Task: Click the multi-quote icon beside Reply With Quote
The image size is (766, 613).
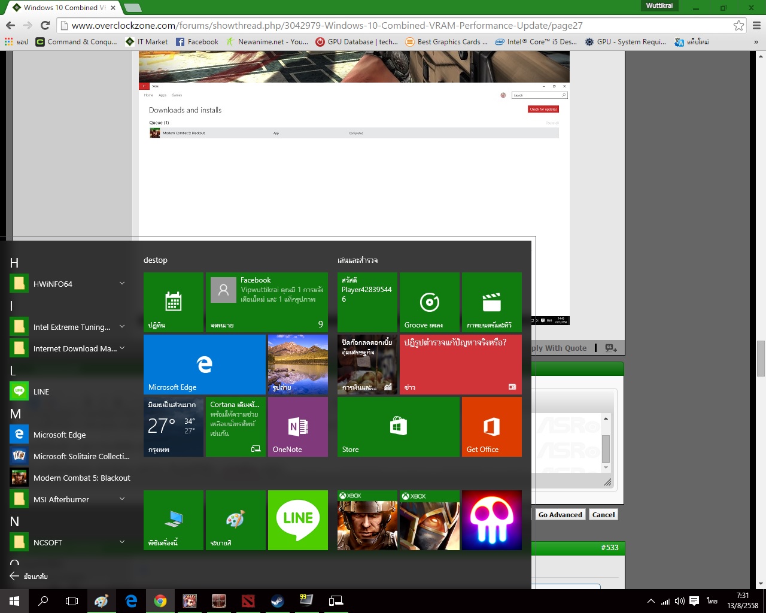Action: click(x=610, y=348)
